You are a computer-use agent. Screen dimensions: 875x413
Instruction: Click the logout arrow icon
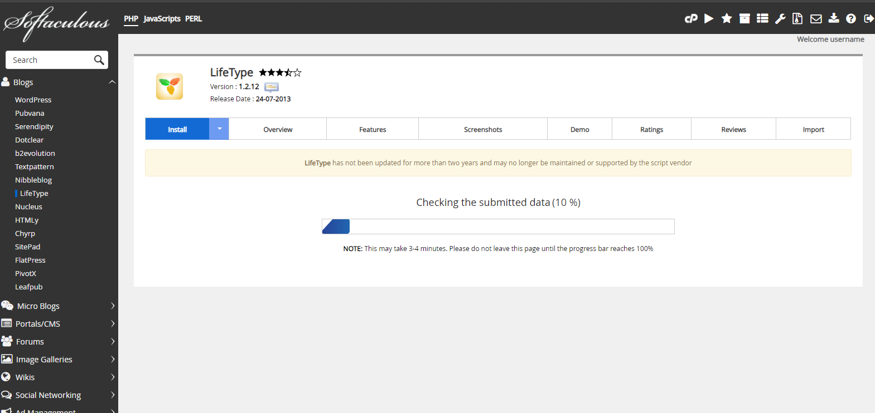pos(868,18)
